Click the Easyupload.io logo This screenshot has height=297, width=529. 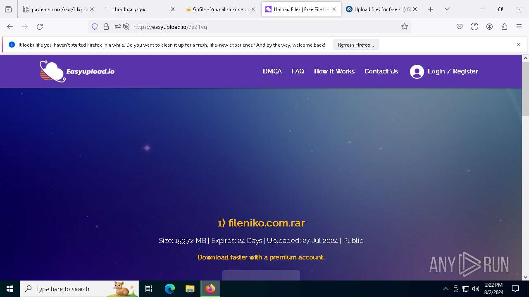pyautogui.click(x=77, y=71)
